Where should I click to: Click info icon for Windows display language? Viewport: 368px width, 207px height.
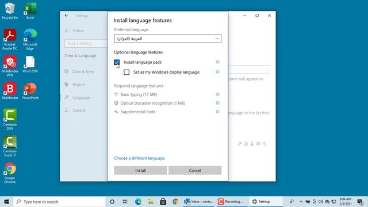[x=217, y=72]
